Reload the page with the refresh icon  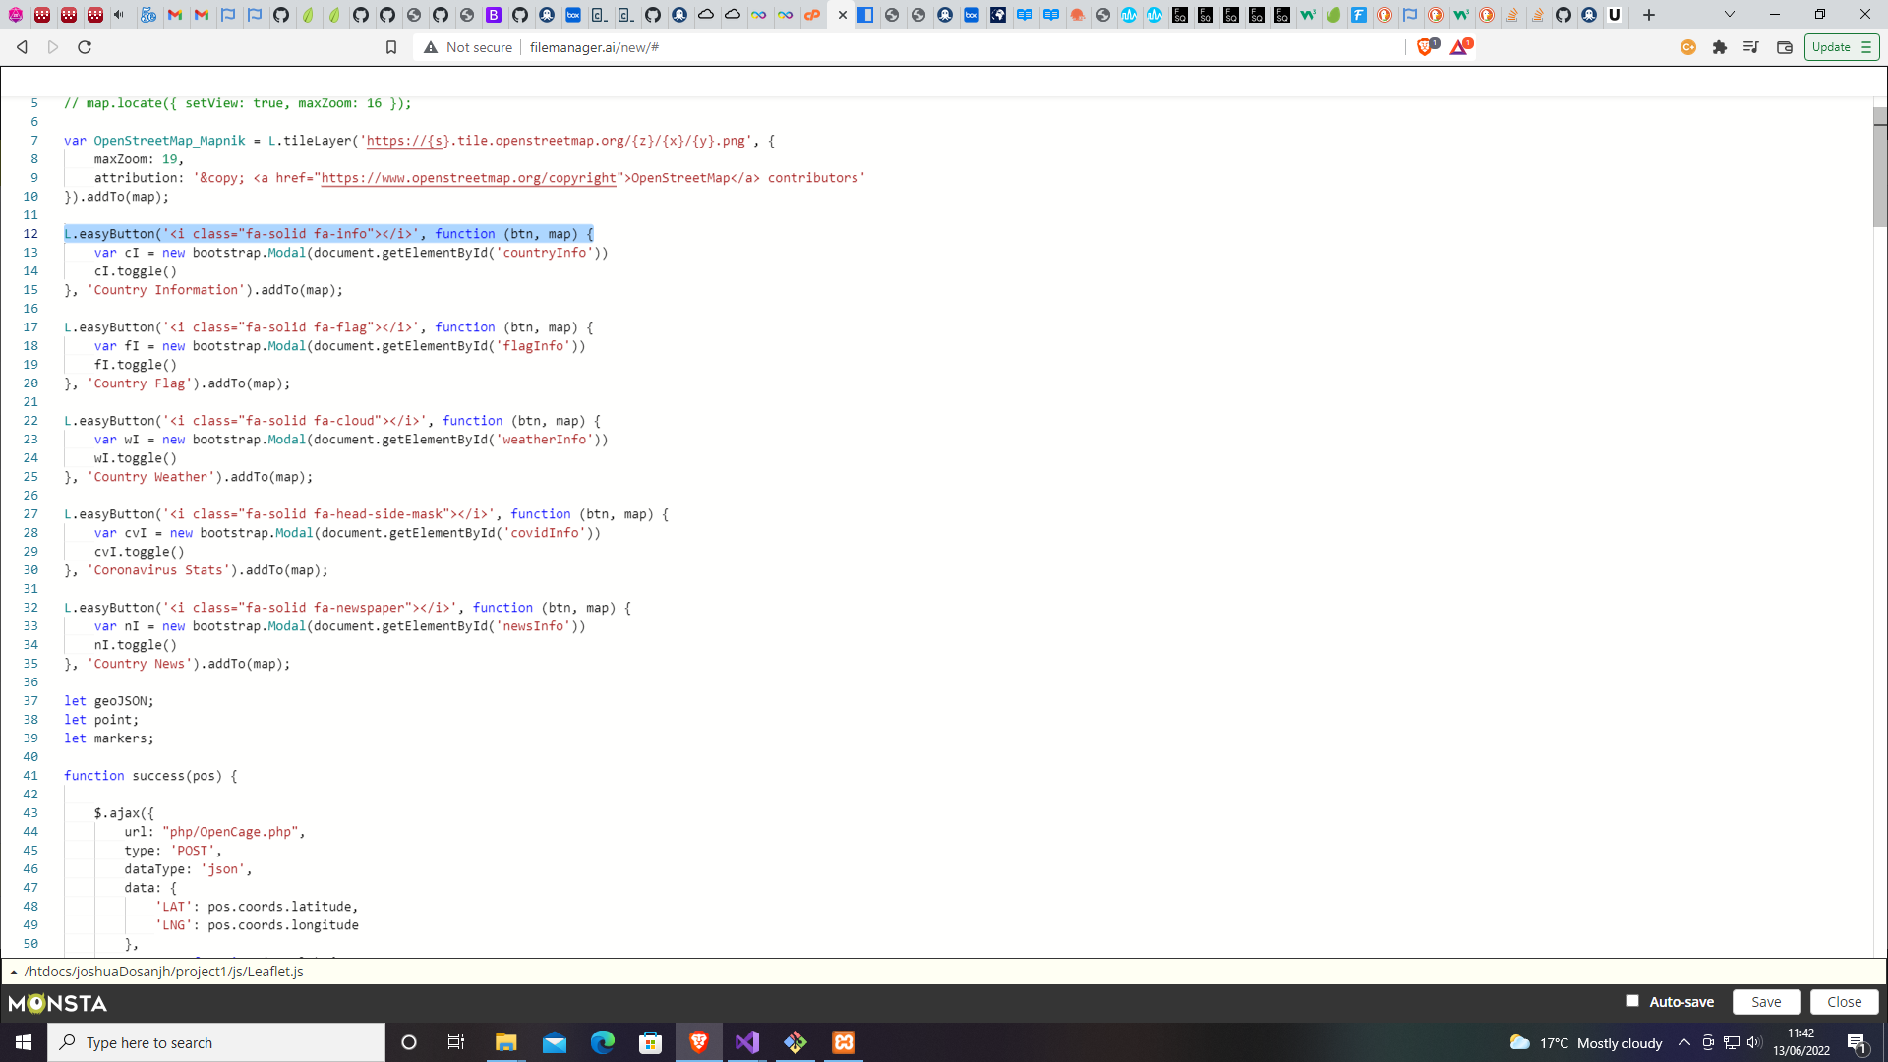tap(85, 46)
